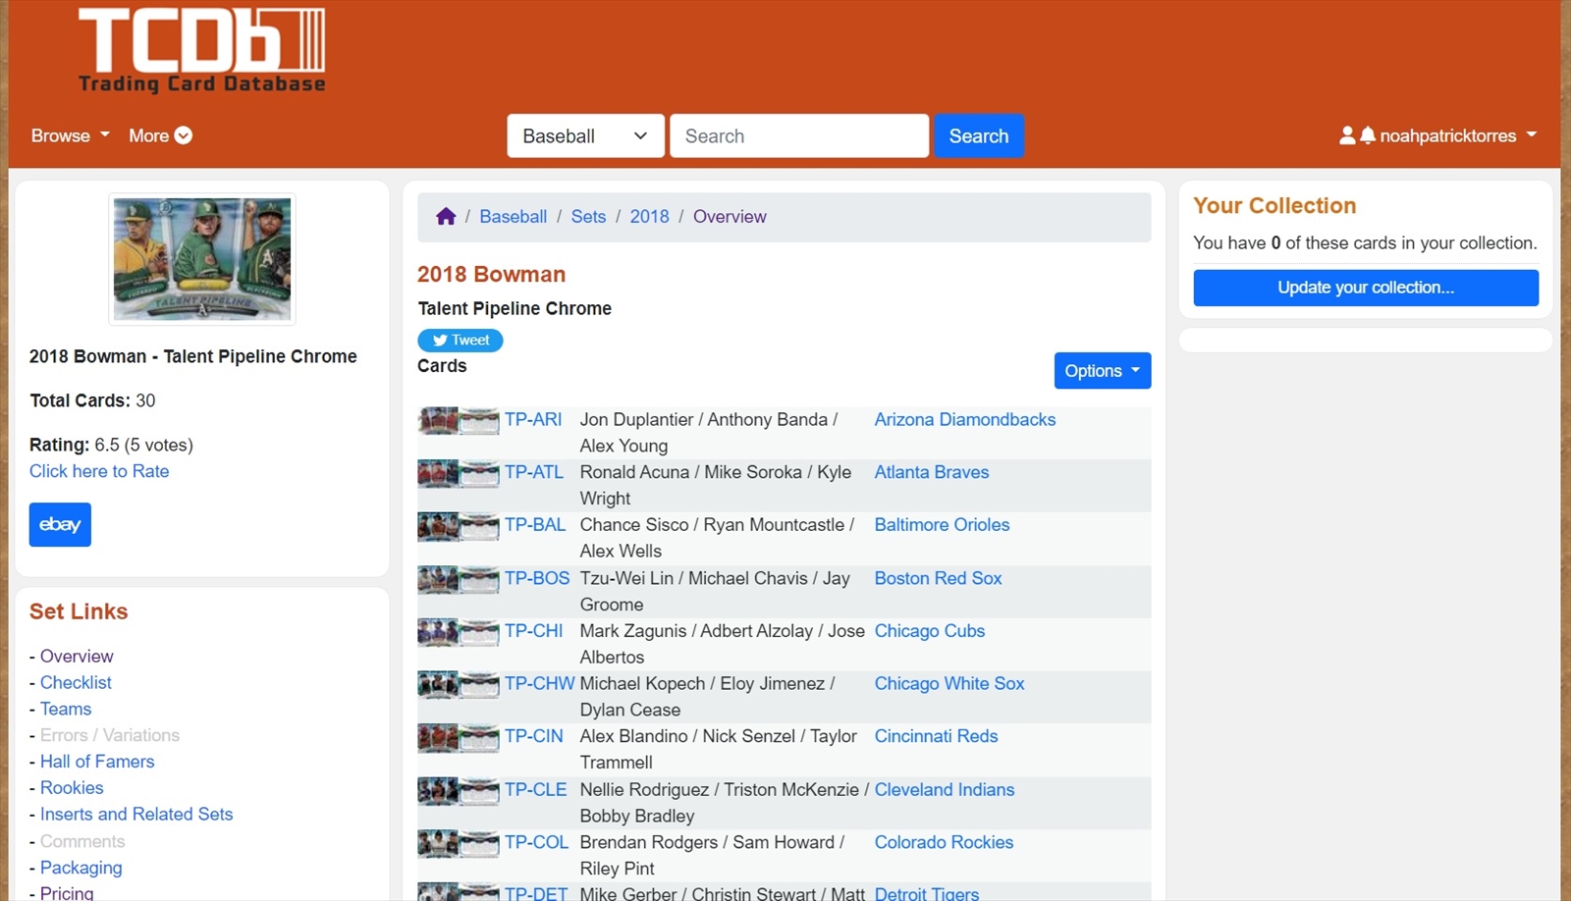The image size is (1571, 901).
Task: Click the More circled chevron icon
Action: click(x=184, y=135)
